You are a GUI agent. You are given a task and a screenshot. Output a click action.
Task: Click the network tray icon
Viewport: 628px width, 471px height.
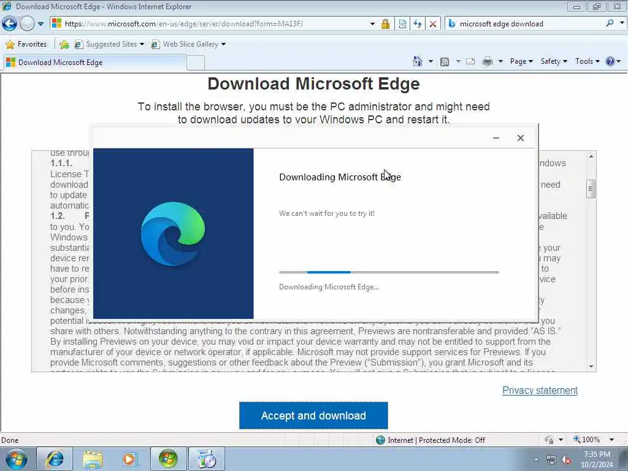(551, 460)
